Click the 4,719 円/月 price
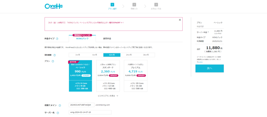Viewport: 267px width, 117px height. (x=136, y=71)
